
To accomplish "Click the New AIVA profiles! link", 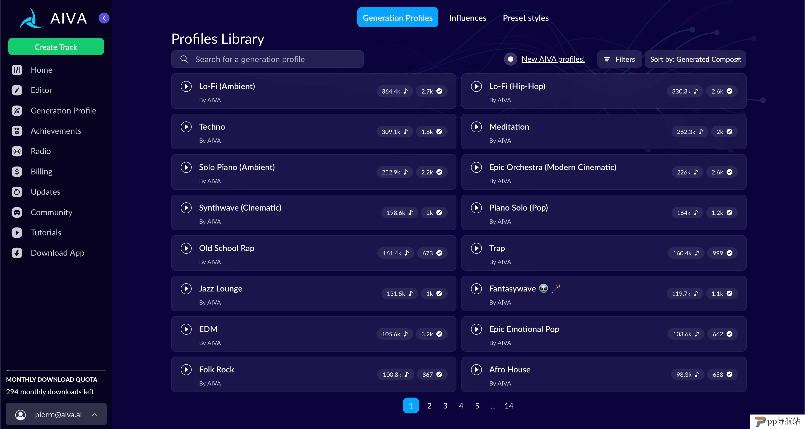I will (553, 59).
